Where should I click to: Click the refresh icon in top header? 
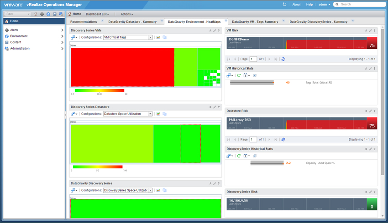tap(284, 4)
